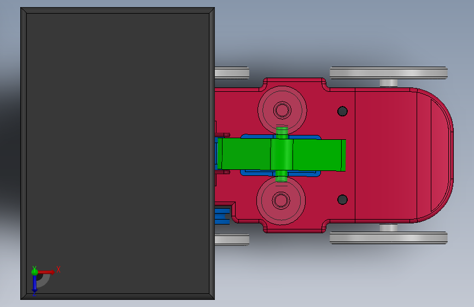Image resolution: width=474 pixels, height=307 pixels.
Task: Select the lower circular boss on red chassis
Action: point(281,200)
